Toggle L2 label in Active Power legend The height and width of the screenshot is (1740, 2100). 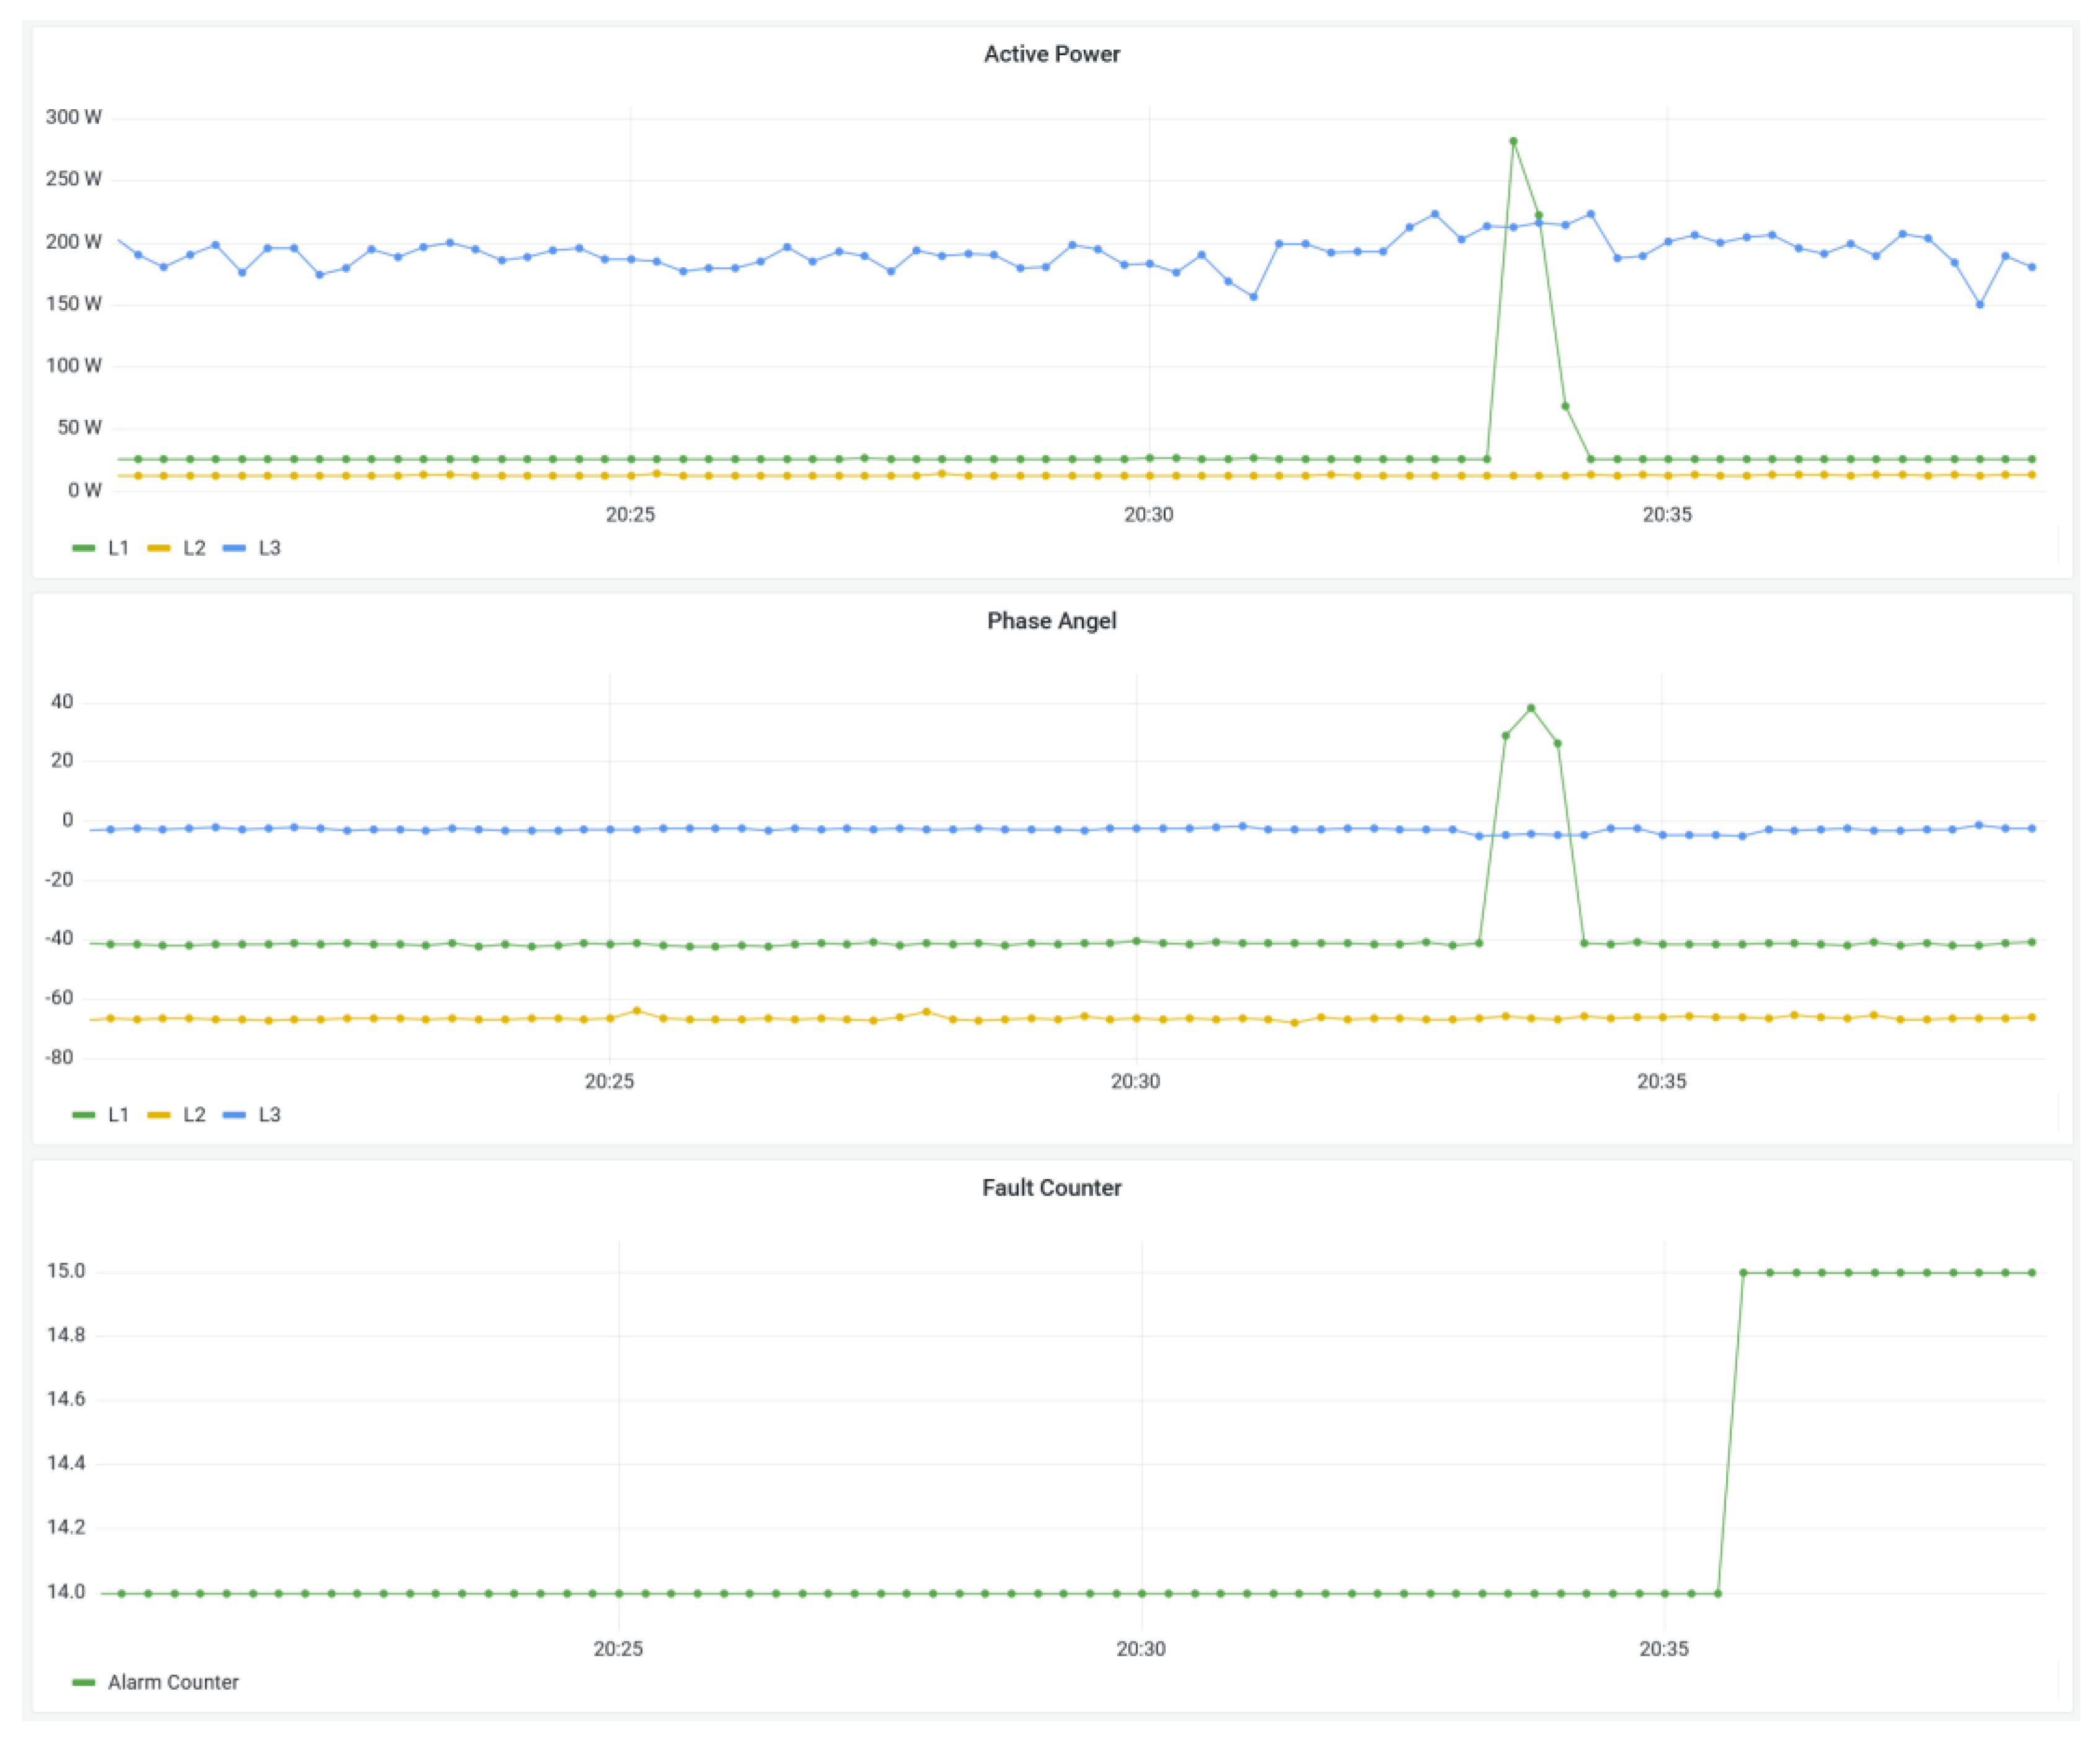[194, 548]
